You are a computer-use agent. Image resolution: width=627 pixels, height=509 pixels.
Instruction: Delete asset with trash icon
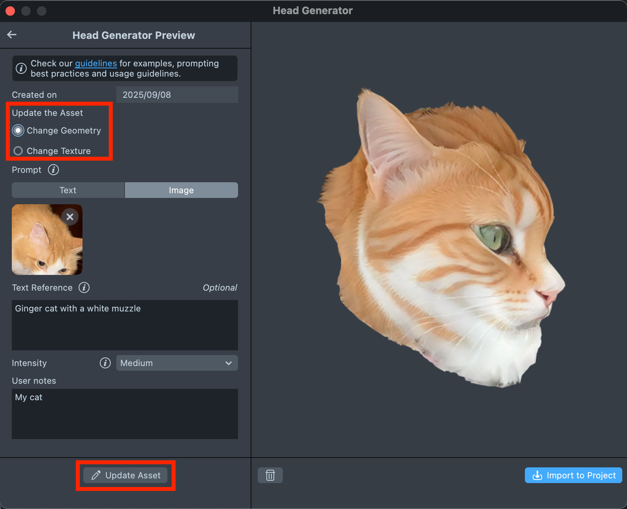270,475
